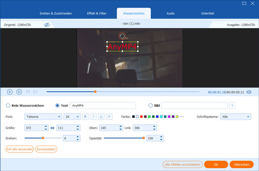This screenshot has width=259, height=171.
Task: Add watermark image with the plus button
Action: [x=232, y=105]
